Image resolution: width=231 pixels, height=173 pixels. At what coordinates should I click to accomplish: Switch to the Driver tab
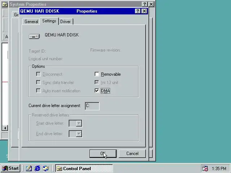coord(65,22)
